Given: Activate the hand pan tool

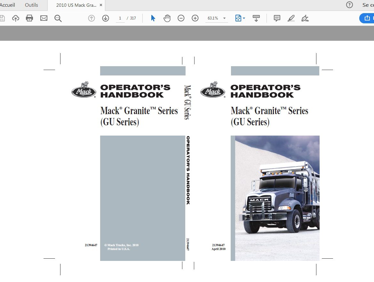Looking at the screenshot, I should 167,18.
